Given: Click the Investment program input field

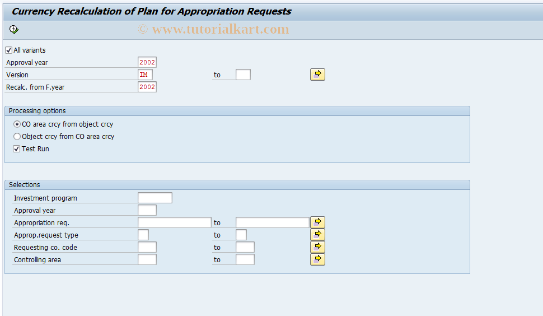Looking at the screenshot, I should [155, 198].
